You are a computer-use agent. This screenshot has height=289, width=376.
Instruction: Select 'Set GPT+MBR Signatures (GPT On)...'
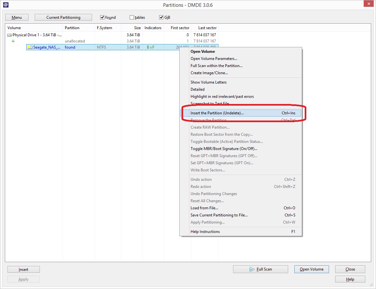tap(241, 163)
